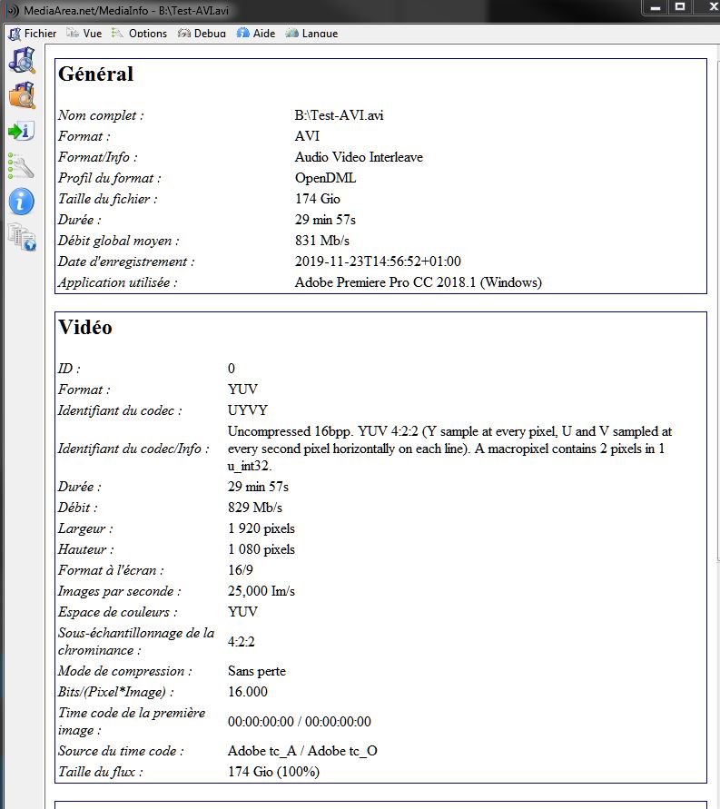Click the export info arrow icon

[22, 131]
